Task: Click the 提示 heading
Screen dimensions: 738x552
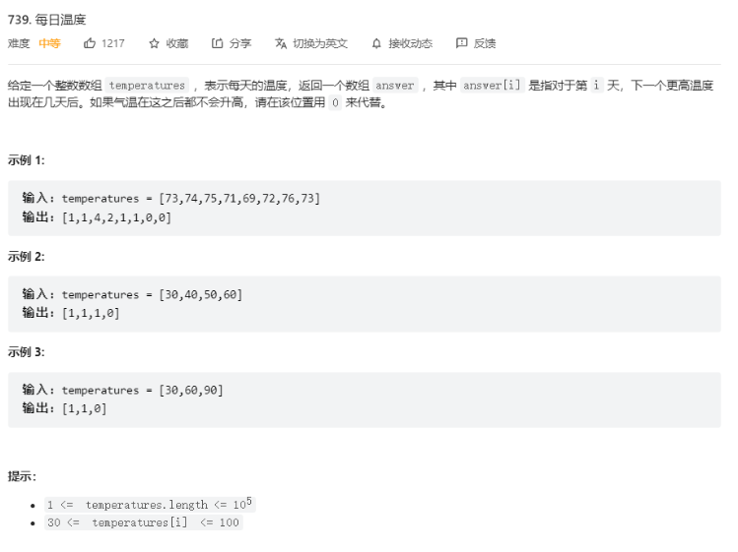Action: click(22, 476)
